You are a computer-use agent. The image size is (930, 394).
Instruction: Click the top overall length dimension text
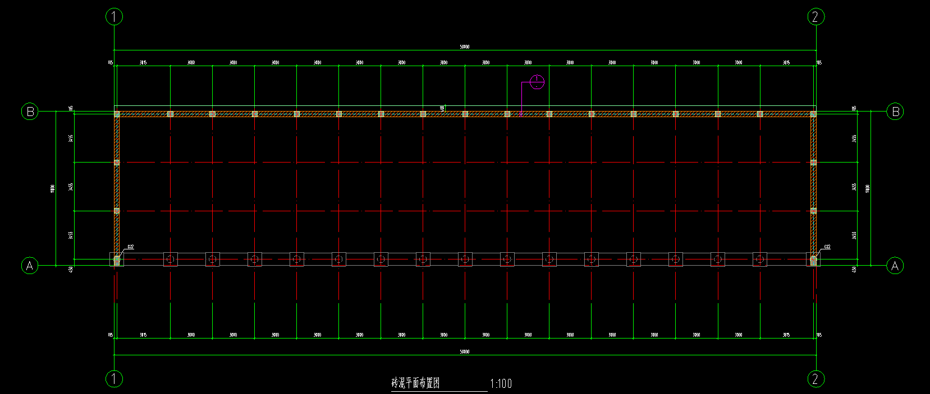click(x=465, y=47)
